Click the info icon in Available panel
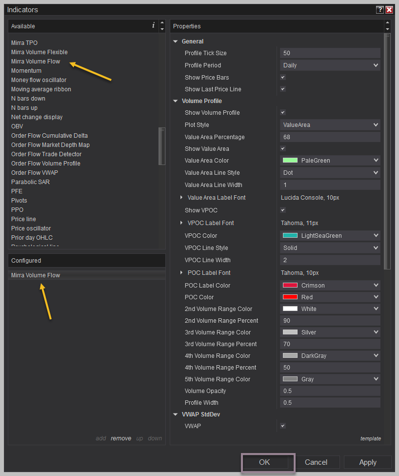 153,25
